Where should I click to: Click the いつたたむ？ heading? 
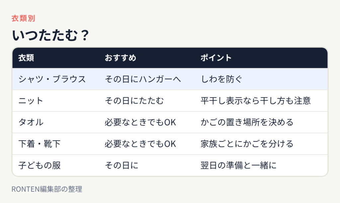[x=50, y=35]
